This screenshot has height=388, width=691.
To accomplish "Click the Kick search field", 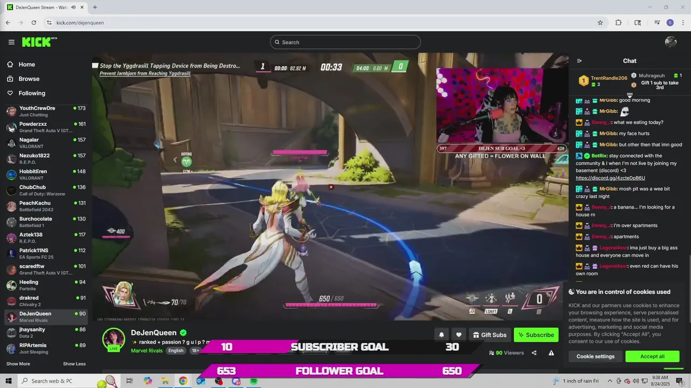I will point(345,42).
